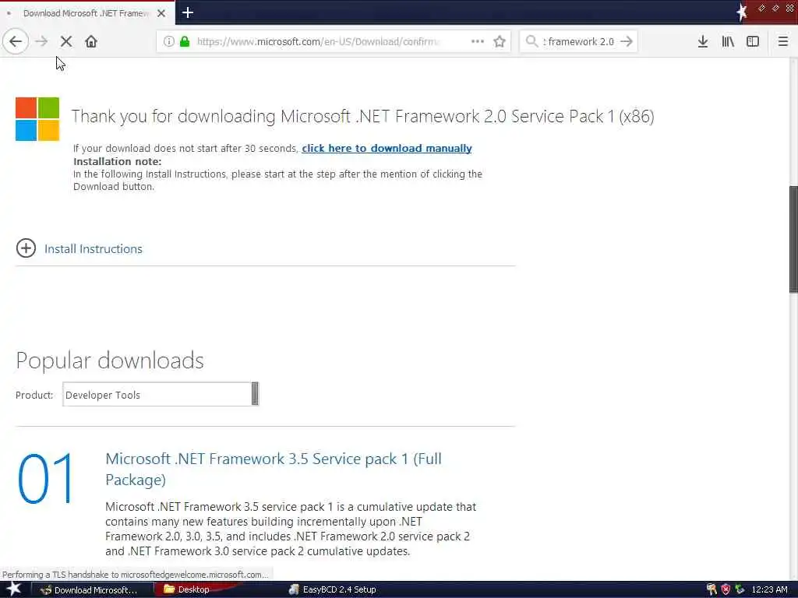Screen dimensions: 798x598
Task: Open the browser home page
Action: [x=91, y=42]
